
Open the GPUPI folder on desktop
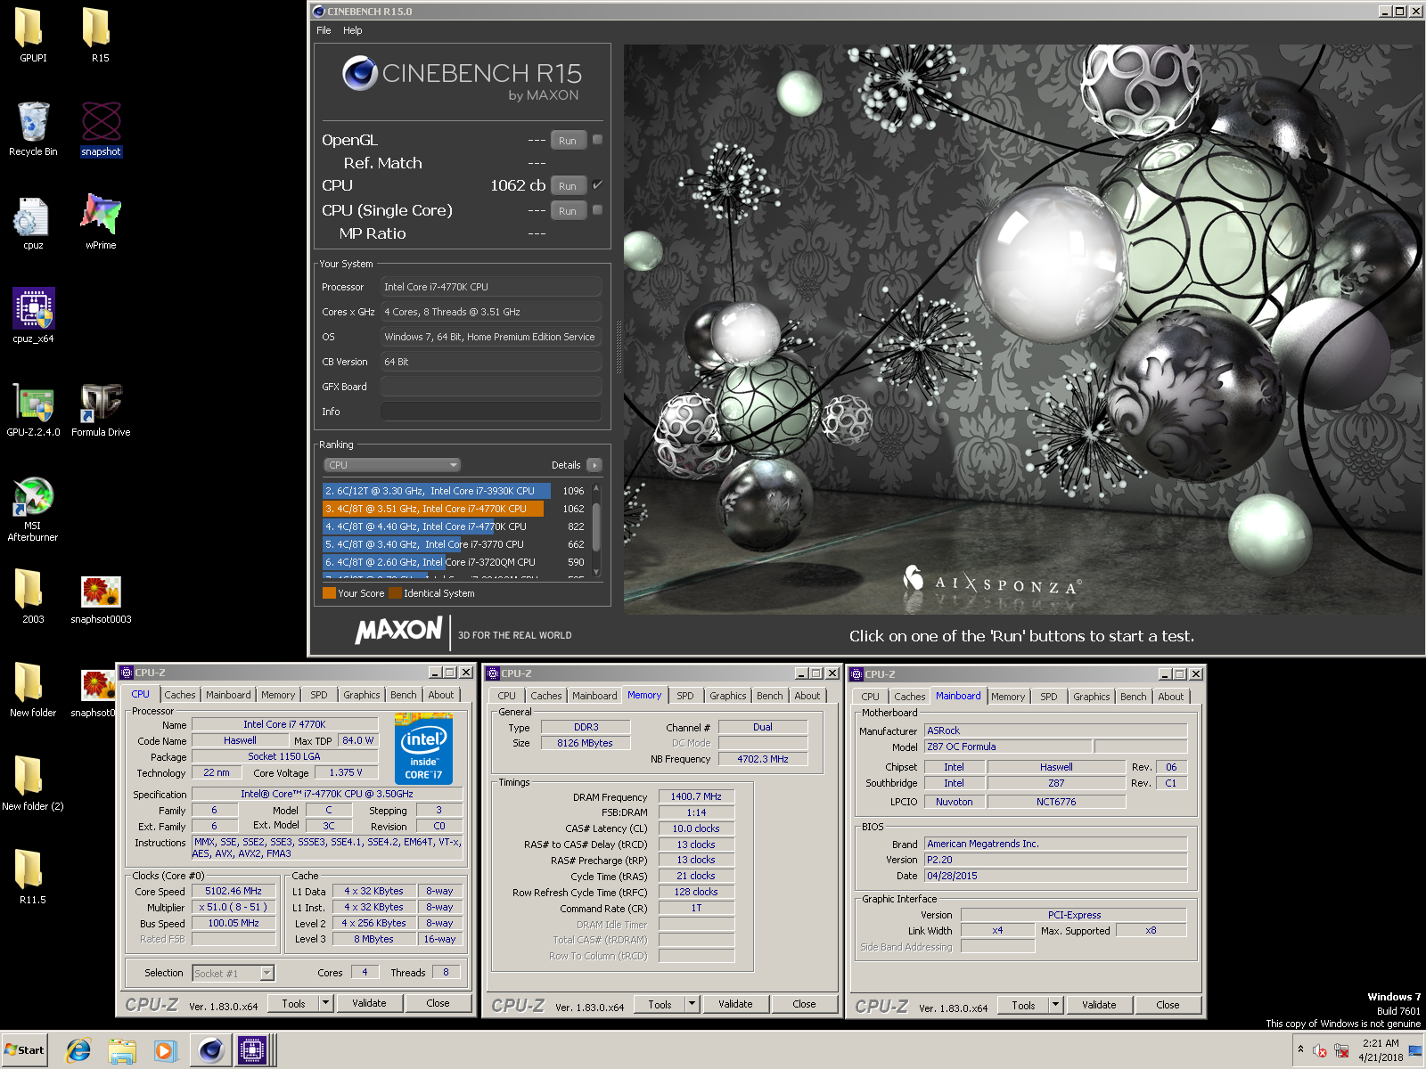point(33,34)
